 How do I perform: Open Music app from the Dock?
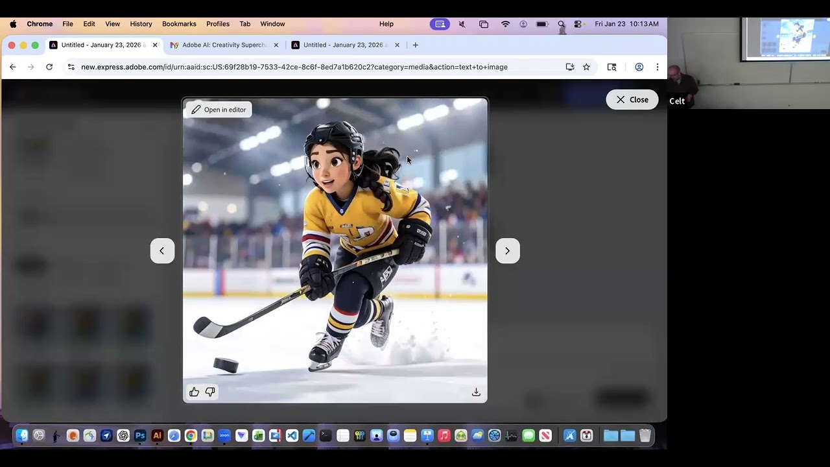[x=444, y=436]
